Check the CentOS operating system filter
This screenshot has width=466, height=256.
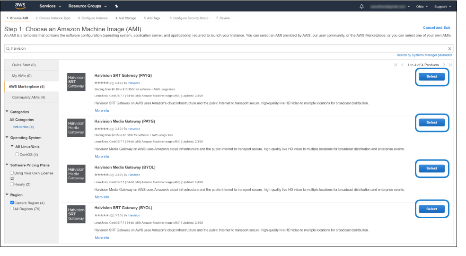[x=17, y=154]
